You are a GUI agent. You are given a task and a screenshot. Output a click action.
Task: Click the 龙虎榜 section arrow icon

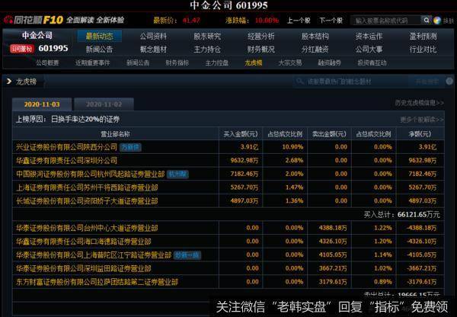click(8, 82)
